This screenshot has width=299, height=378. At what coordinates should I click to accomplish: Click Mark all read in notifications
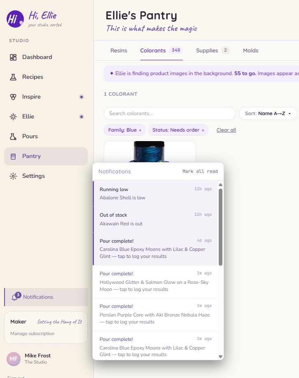(200, 171)
